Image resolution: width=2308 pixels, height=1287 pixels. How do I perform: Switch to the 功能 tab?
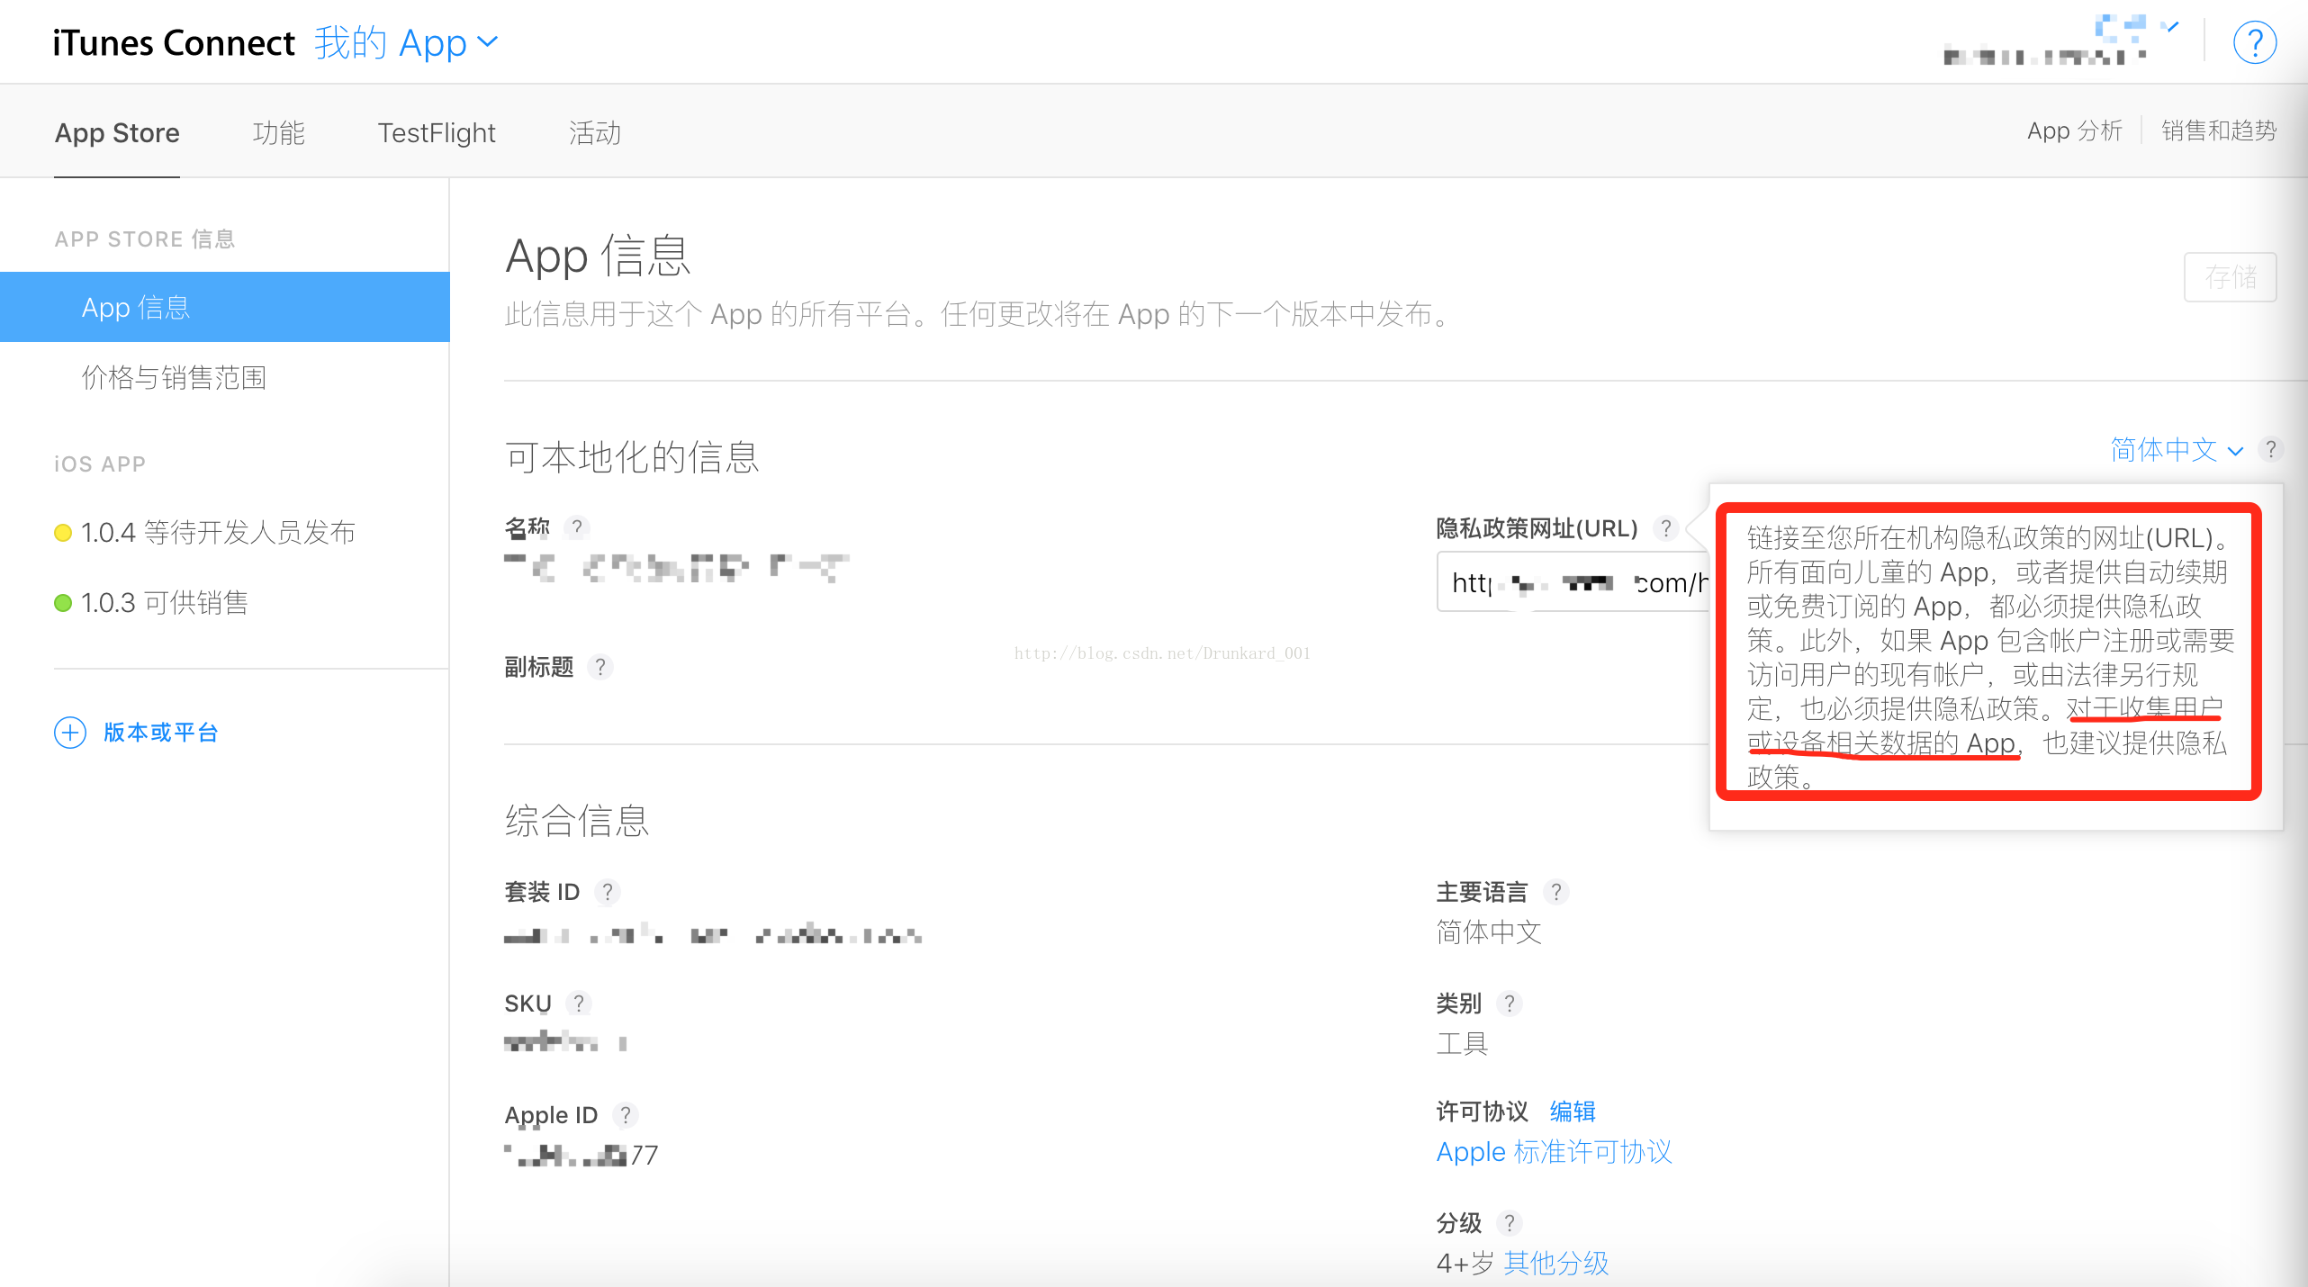(278, 133)
